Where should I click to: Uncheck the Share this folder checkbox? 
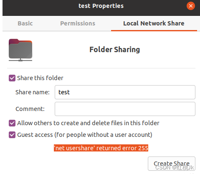point(12,78)
